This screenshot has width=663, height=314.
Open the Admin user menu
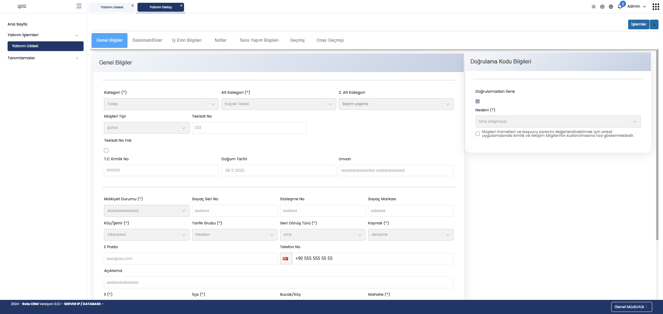636,7
